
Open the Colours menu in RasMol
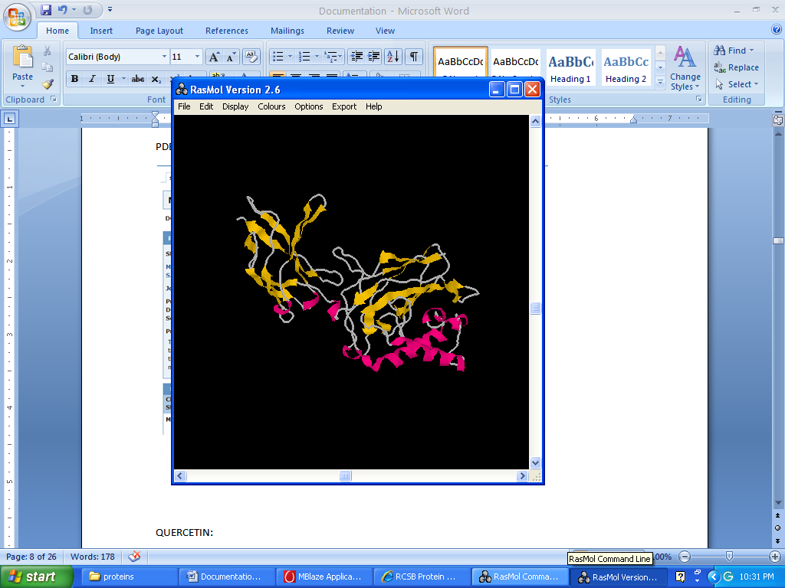point(271,106)
